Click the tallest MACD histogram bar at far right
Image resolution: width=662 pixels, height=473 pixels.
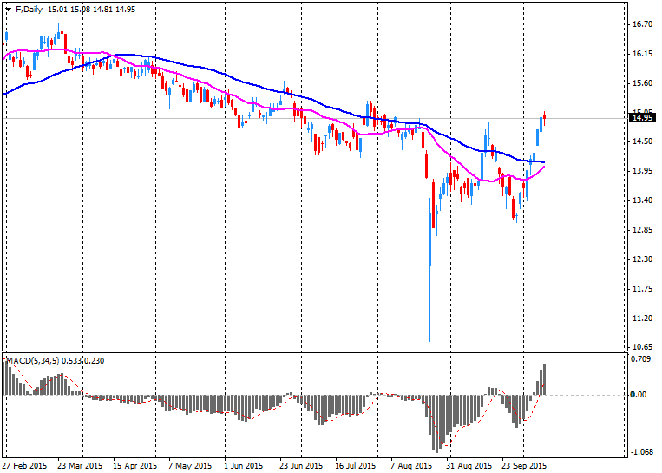tap(545, 379)
